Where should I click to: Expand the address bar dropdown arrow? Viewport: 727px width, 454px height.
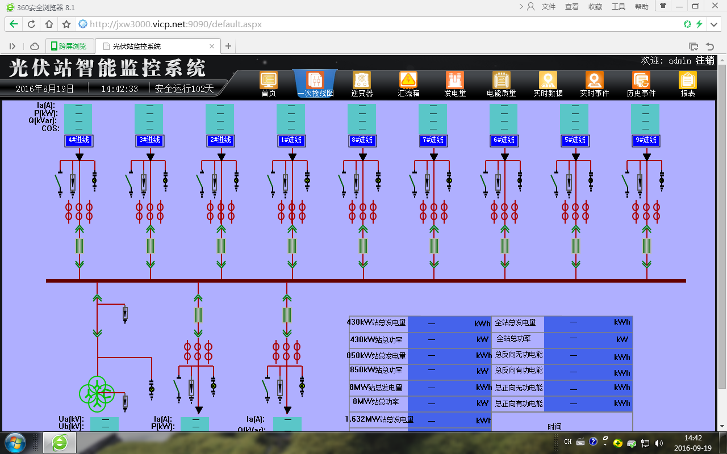click(715, 24)
